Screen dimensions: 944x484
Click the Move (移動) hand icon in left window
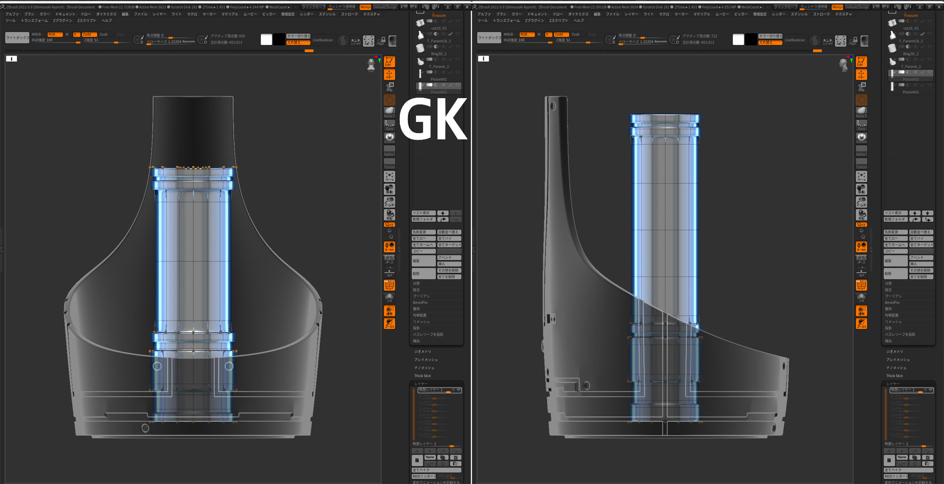coord(389,189)
